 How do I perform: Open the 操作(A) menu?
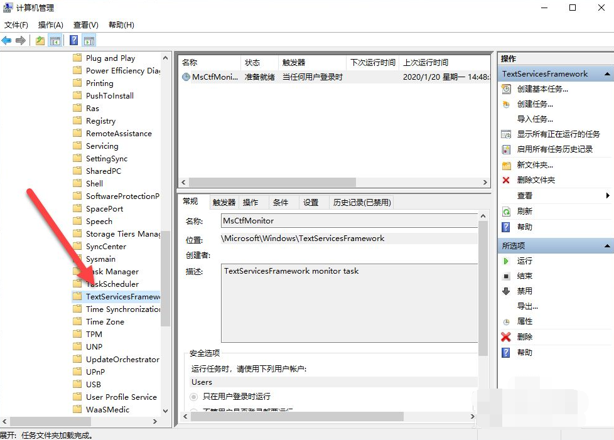[x=50, y=24]
